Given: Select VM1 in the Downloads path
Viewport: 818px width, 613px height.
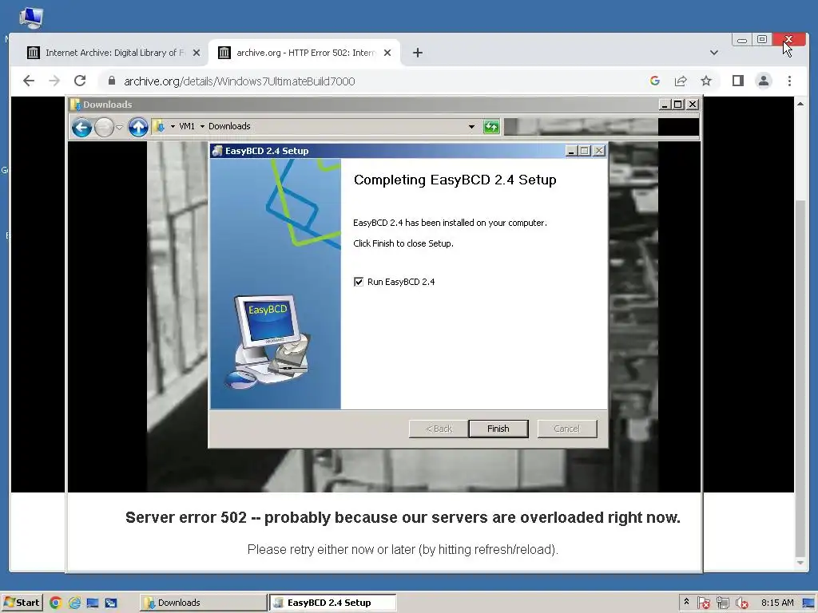Looking at the screenshot, I should tap(187, 126).
